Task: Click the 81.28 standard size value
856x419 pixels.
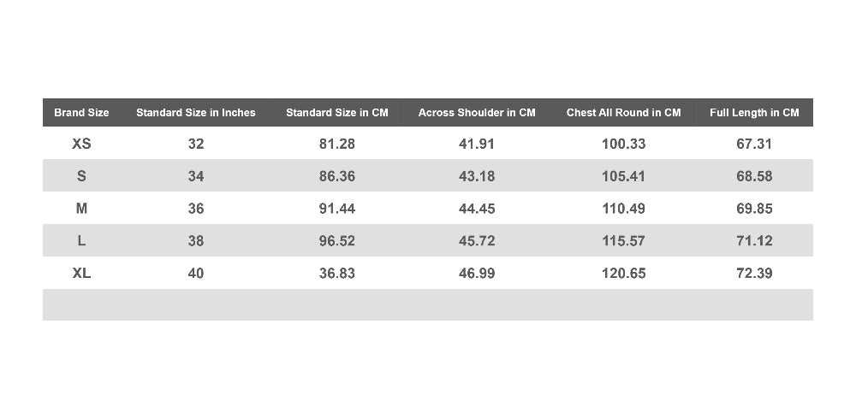Action: pos(336,144)
